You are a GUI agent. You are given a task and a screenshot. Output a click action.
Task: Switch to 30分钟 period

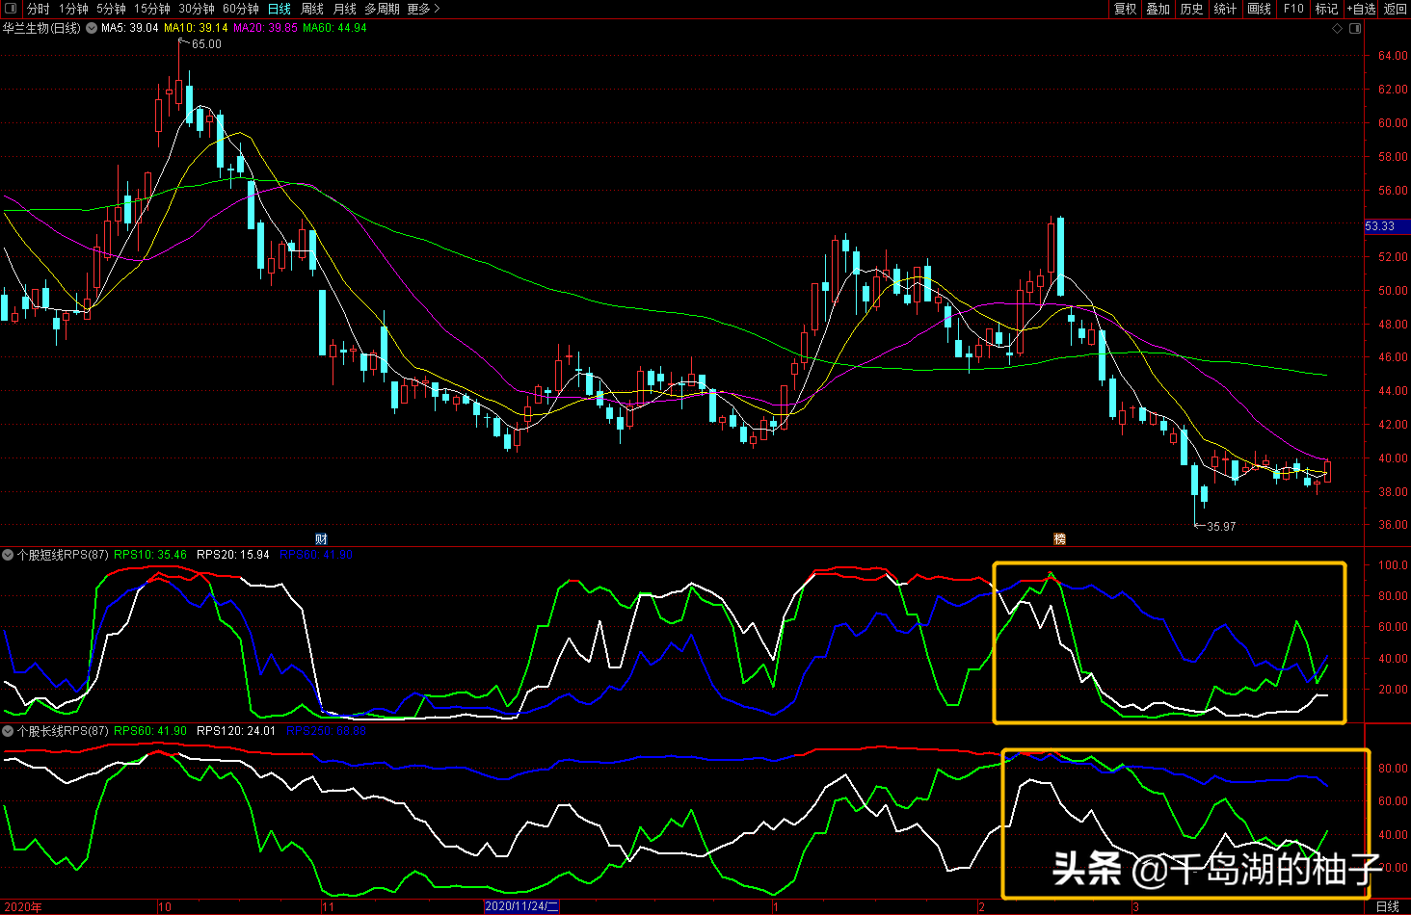point(196,9)
